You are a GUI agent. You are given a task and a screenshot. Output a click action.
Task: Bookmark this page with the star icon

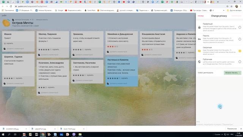pyautogui.click(x=231, y=6)
